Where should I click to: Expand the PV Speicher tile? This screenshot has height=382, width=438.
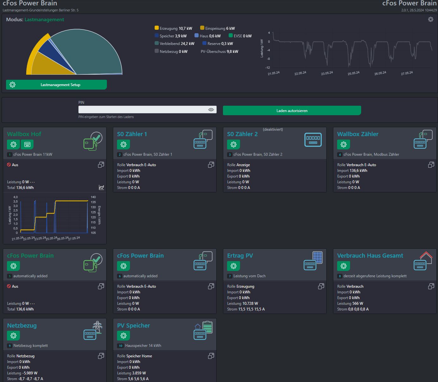pyautogui.click(x=211, y=356)
